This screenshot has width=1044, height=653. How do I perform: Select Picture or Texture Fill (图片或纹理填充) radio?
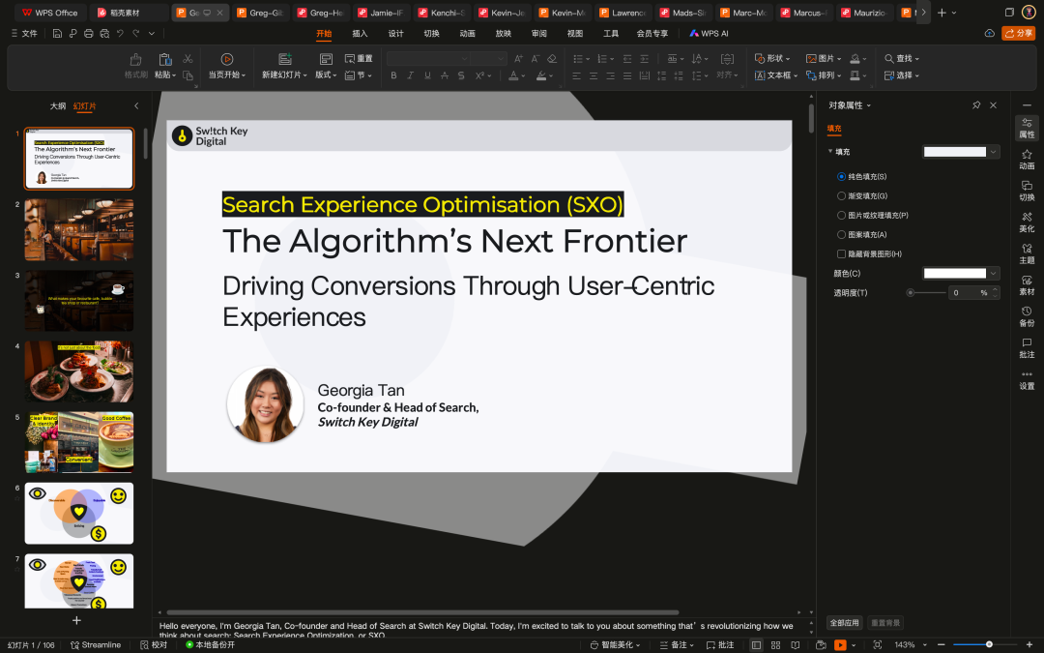click(841, 215)
